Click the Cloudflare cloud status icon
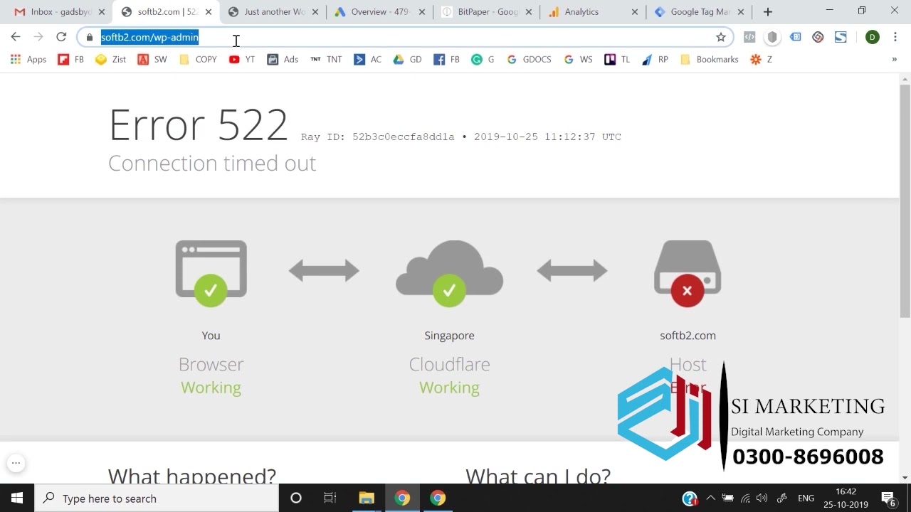911x512 pixels. [x=449, y=274]
